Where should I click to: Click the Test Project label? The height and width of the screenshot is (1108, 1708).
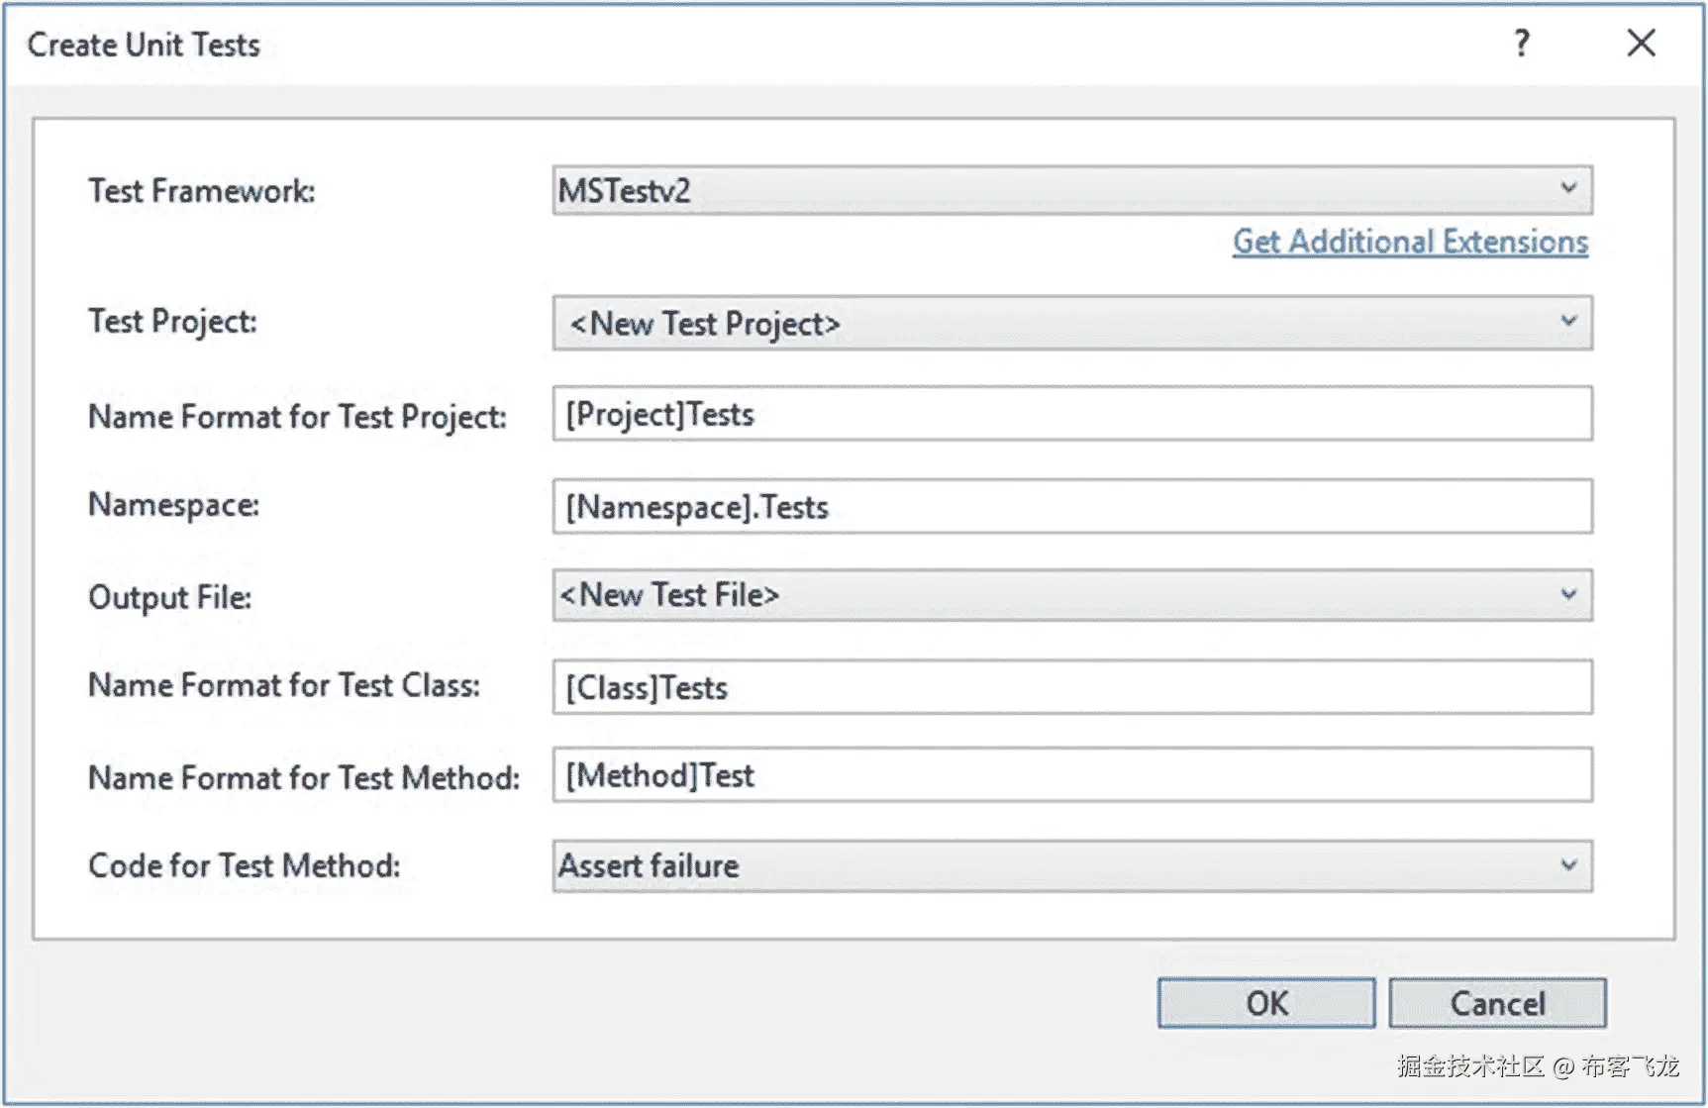click(172, 321)
